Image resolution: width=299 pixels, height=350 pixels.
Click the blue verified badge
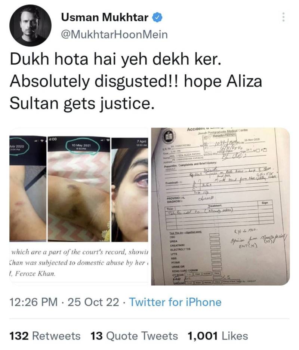[157, 18]
